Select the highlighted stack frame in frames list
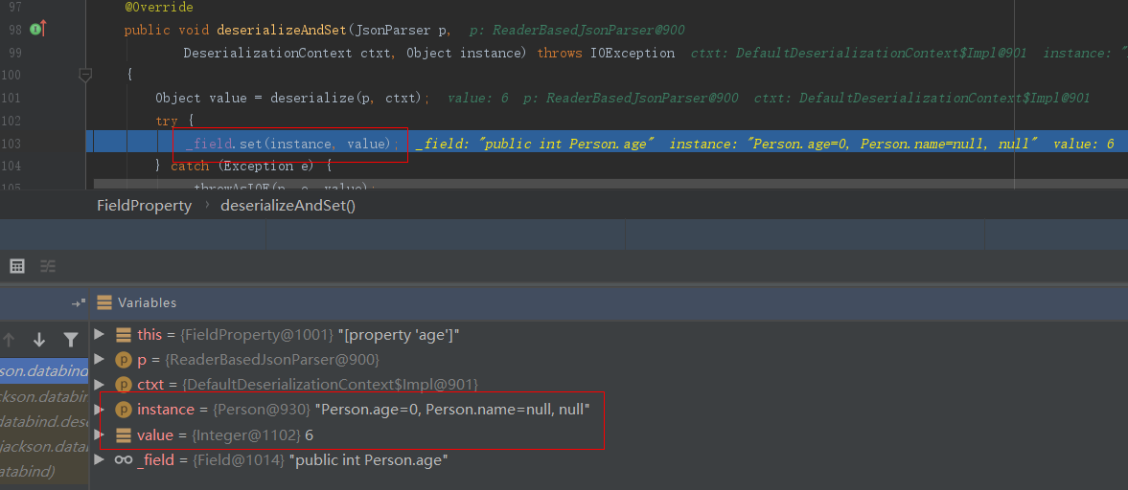Image resolution: width=1128 pixels, height=490 pixels. [x=44, y=370]
